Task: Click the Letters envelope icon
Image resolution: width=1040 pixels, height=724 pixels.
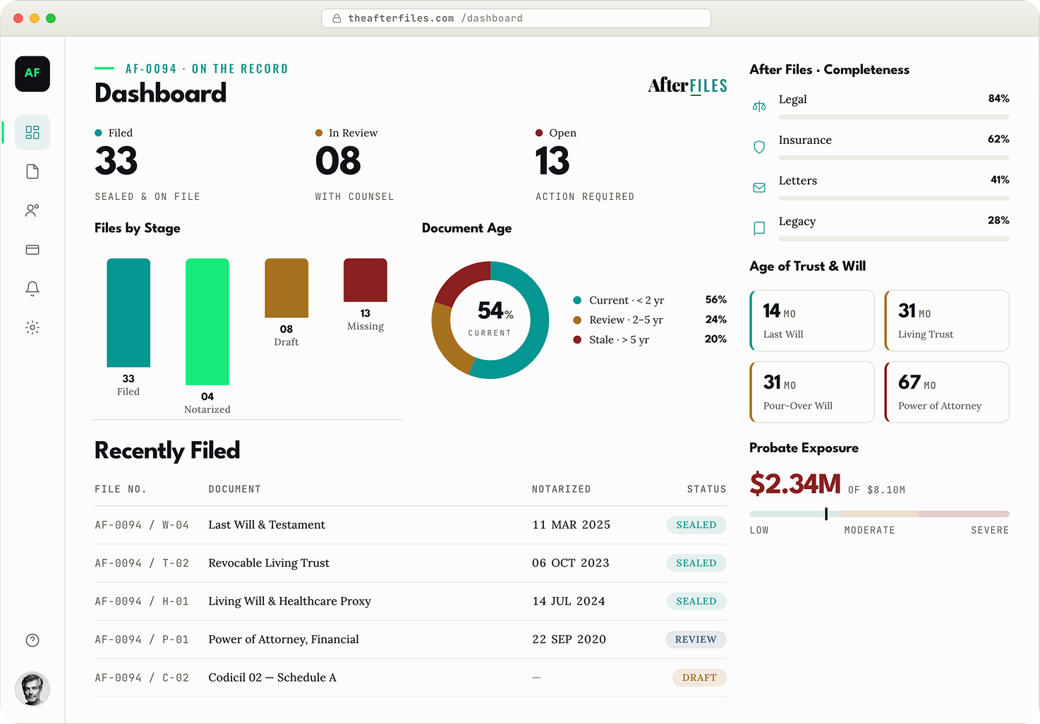Action: pos(759,188)
